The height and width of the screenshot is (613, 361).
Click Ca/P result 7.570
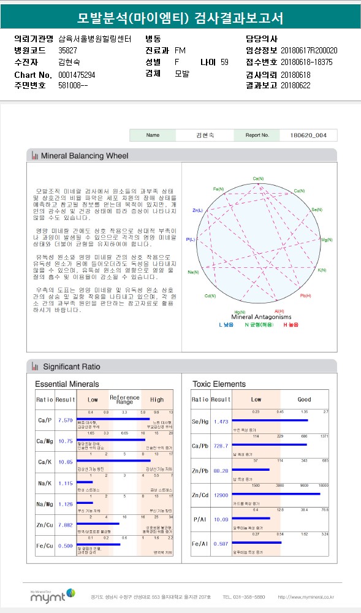coord(65,421)
